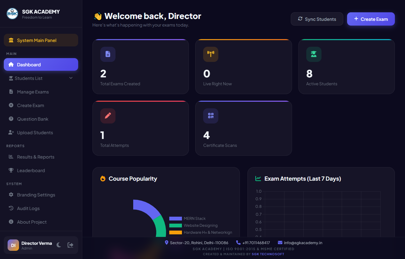Screen dimensions: 405x259
Task: Click the Certificate Scans label
Action: pyautogui.click(x=220, y=146)
